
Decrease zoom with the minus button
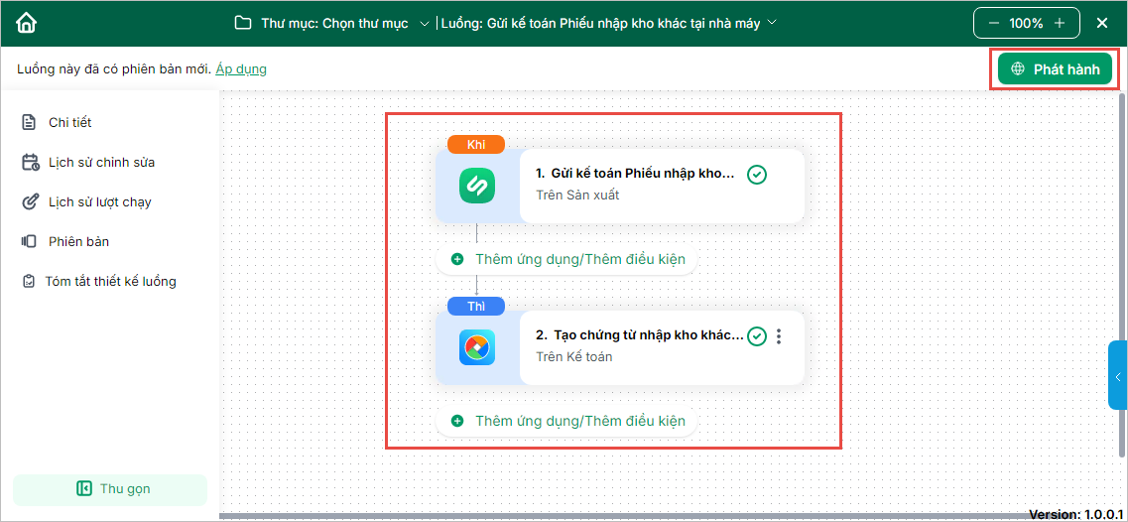click(x=993, y=23)
